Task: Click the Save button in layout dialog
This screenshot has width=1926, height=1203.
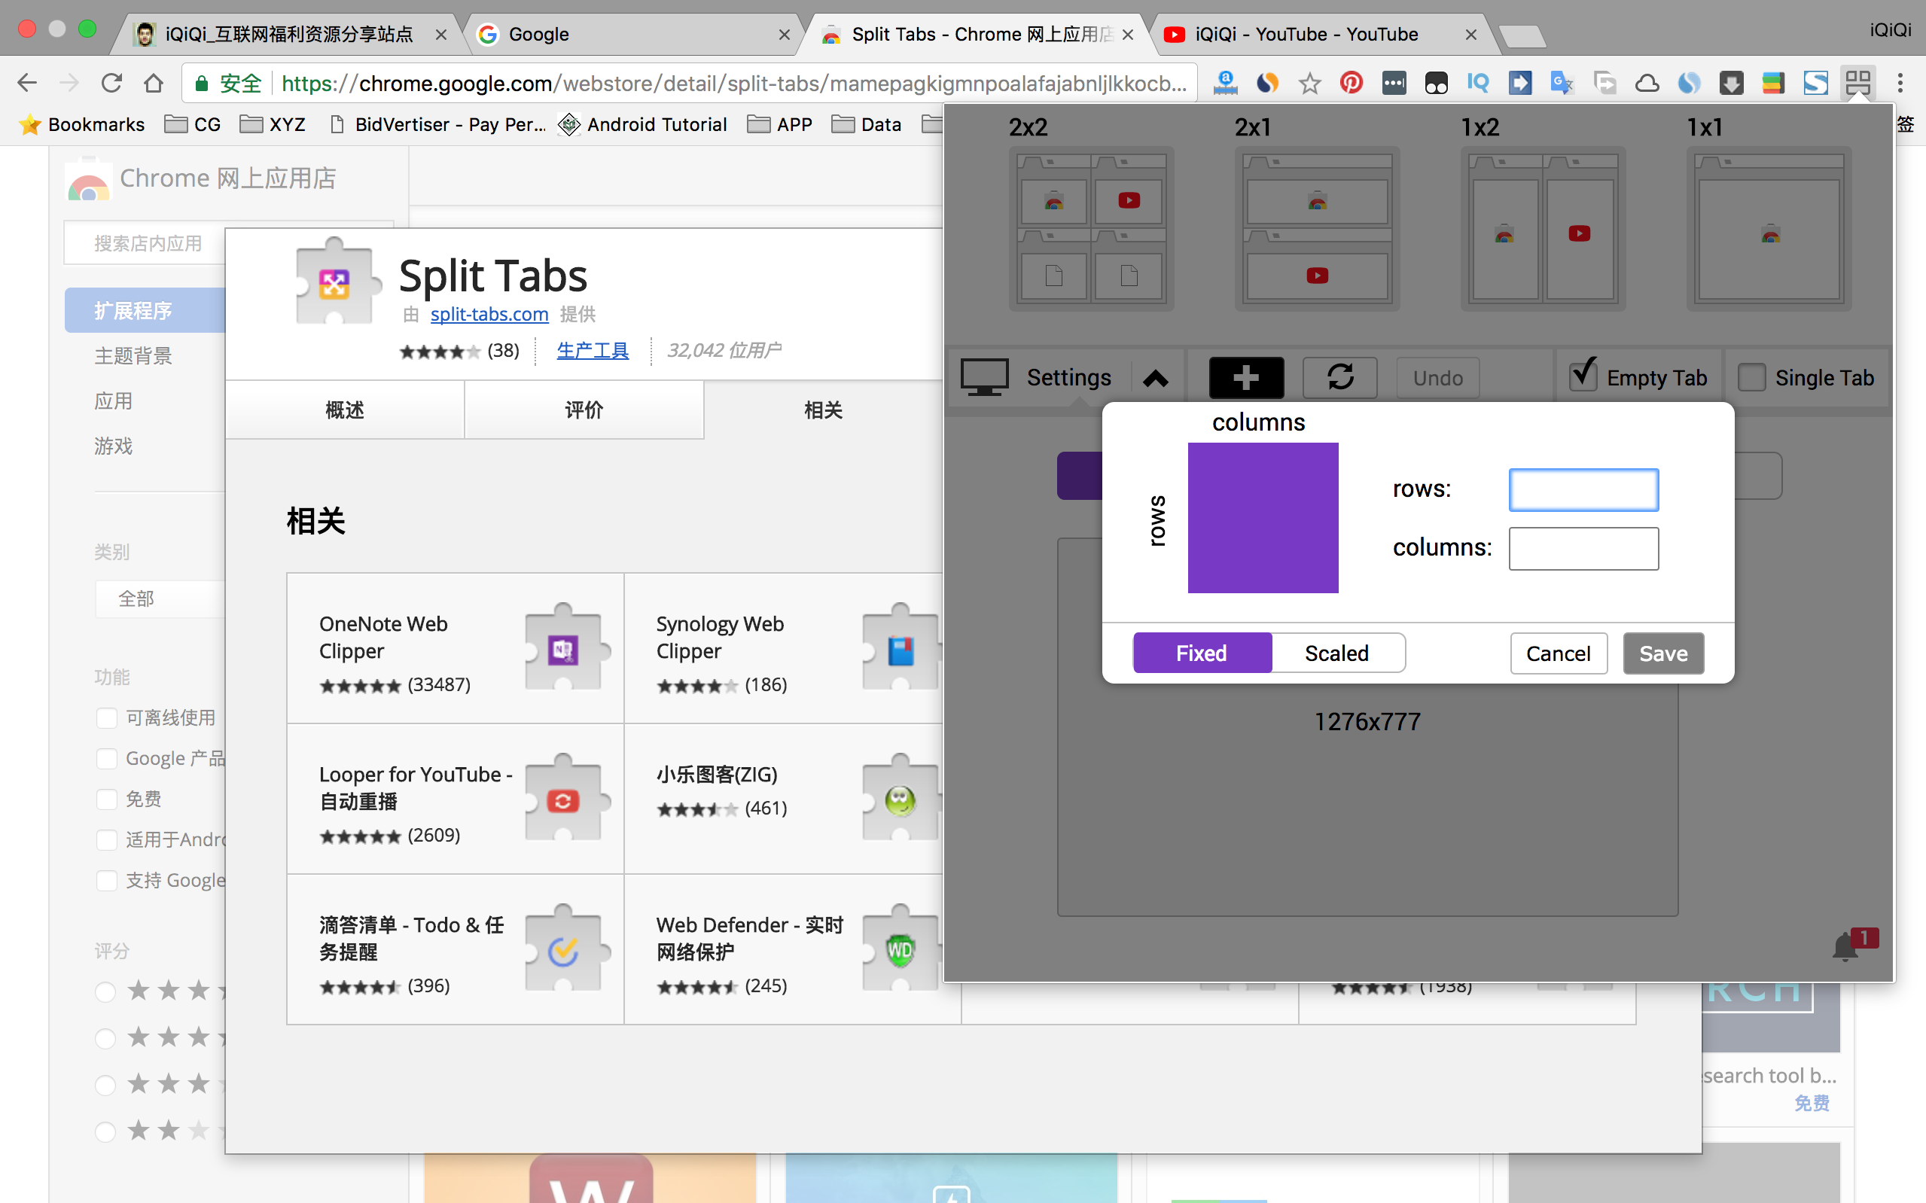Action: pos(1663,653)
